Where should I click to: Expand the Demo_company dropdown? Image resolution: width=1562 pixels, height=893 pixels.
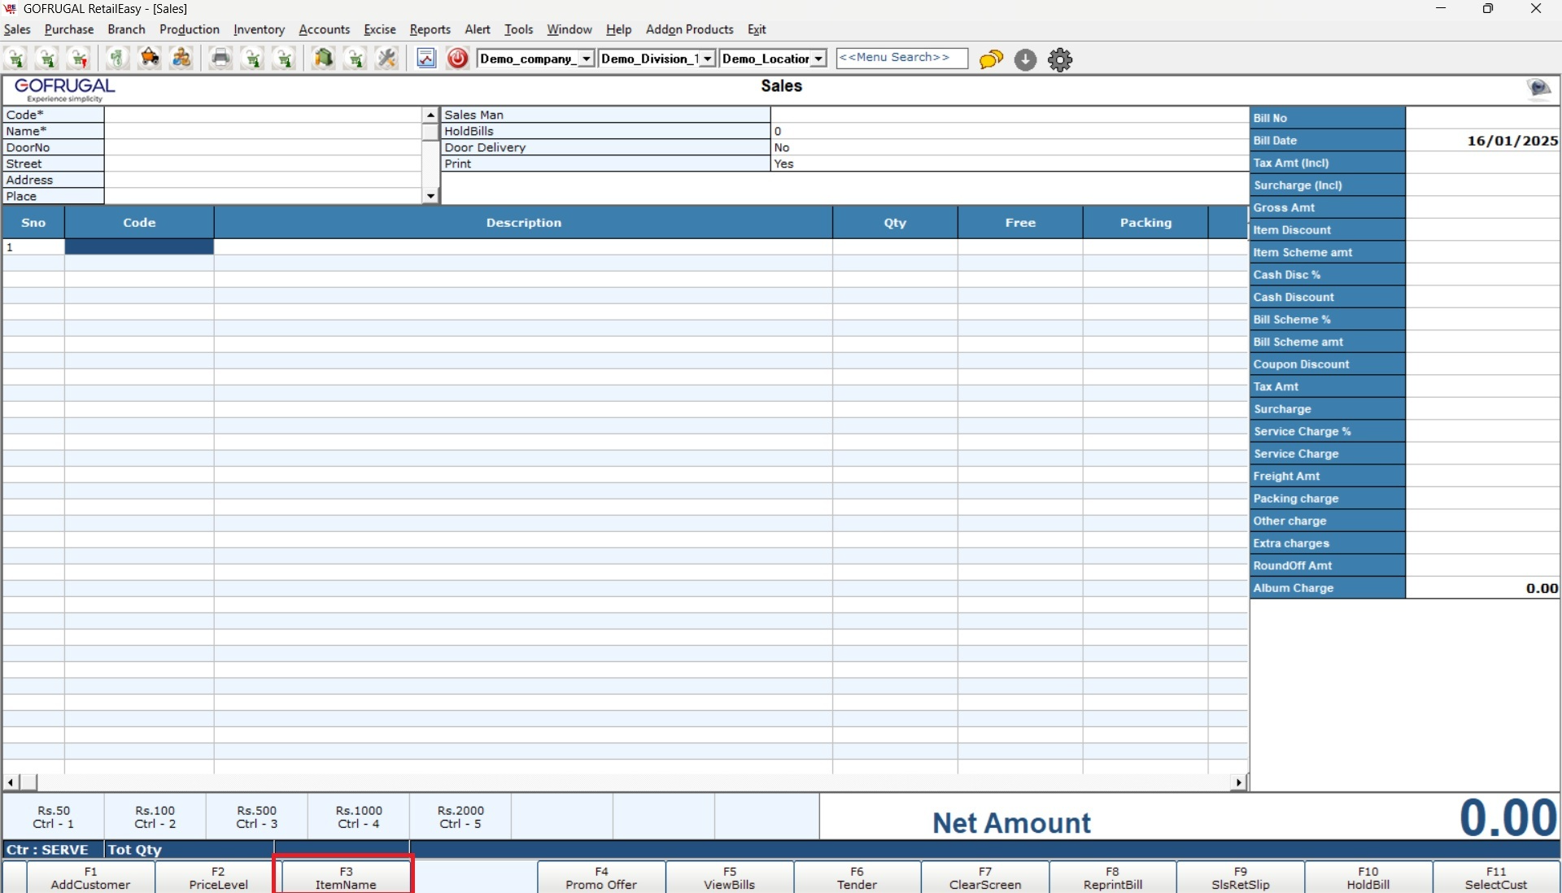tap(587, 59)
